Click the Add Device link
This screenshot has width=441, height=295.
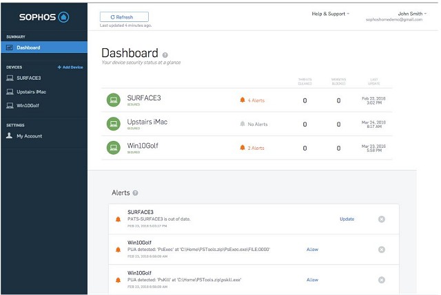click(70, 67)
